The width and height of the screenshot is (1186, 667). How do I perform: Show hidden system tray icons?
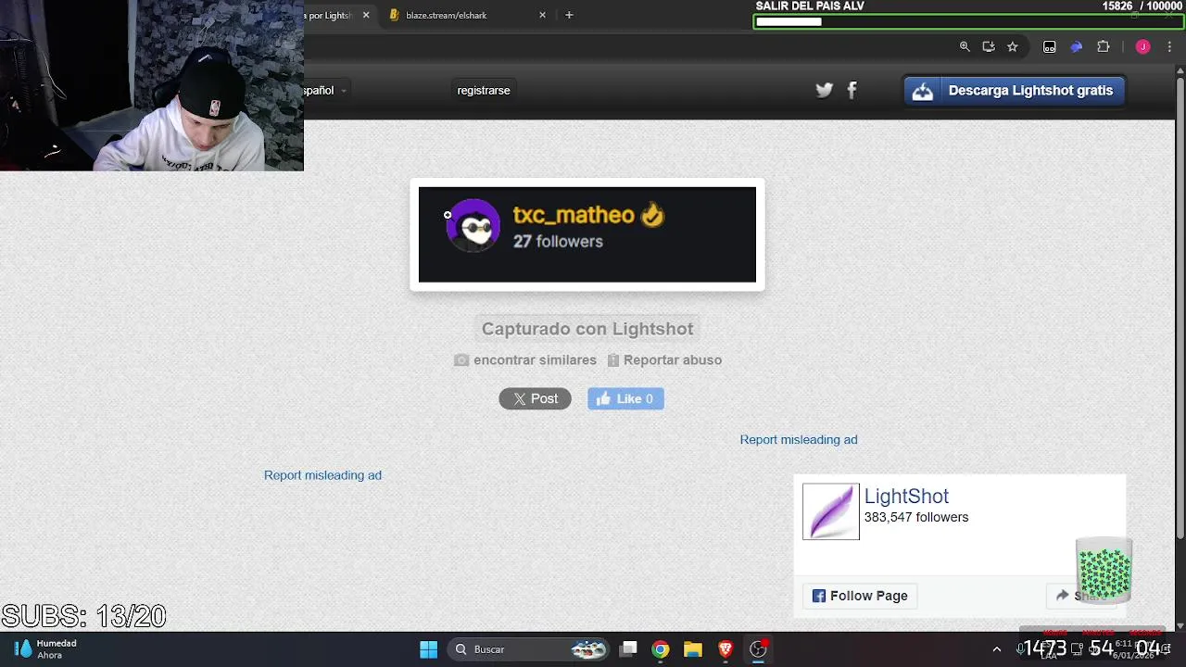point(997,649)
